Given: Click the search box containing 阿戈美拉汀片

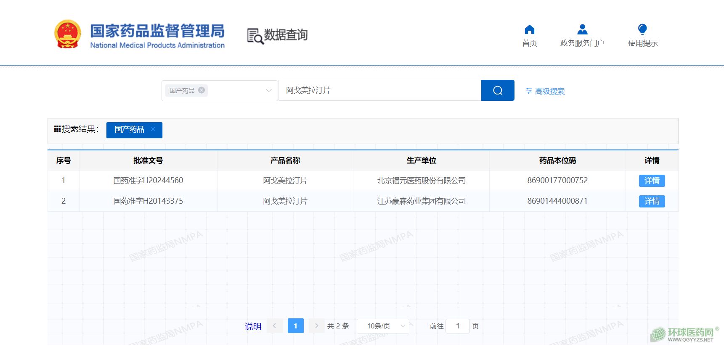Looking at the screenshot, I should point(379,90).
